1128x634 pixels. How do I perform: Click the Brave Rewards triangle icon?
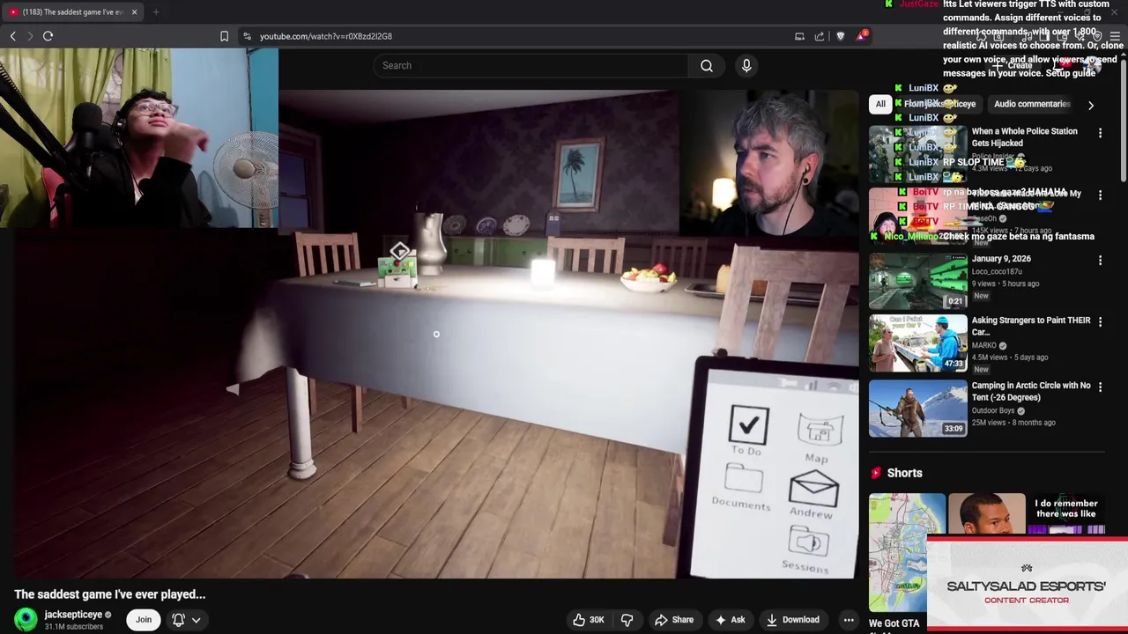tap(861, 36)
